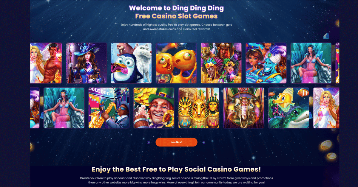Click the orange Join Now! button
This screenshot has width=358, height=187.
[x=176, y=142]
